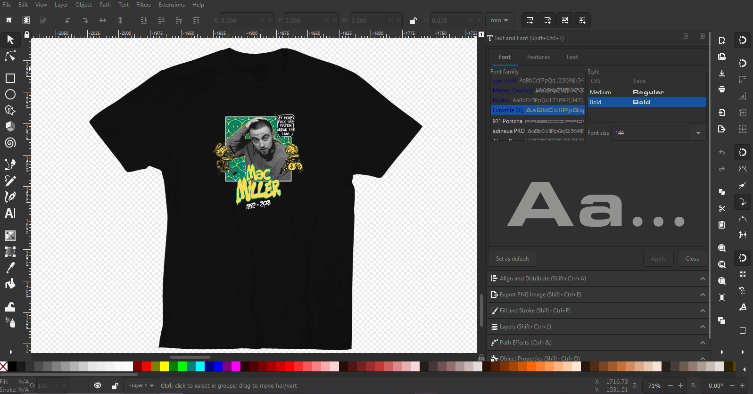This screenshot has height=394, width=753.
Task: Click the Select all objects icon
Action: (x=8, y=20)
